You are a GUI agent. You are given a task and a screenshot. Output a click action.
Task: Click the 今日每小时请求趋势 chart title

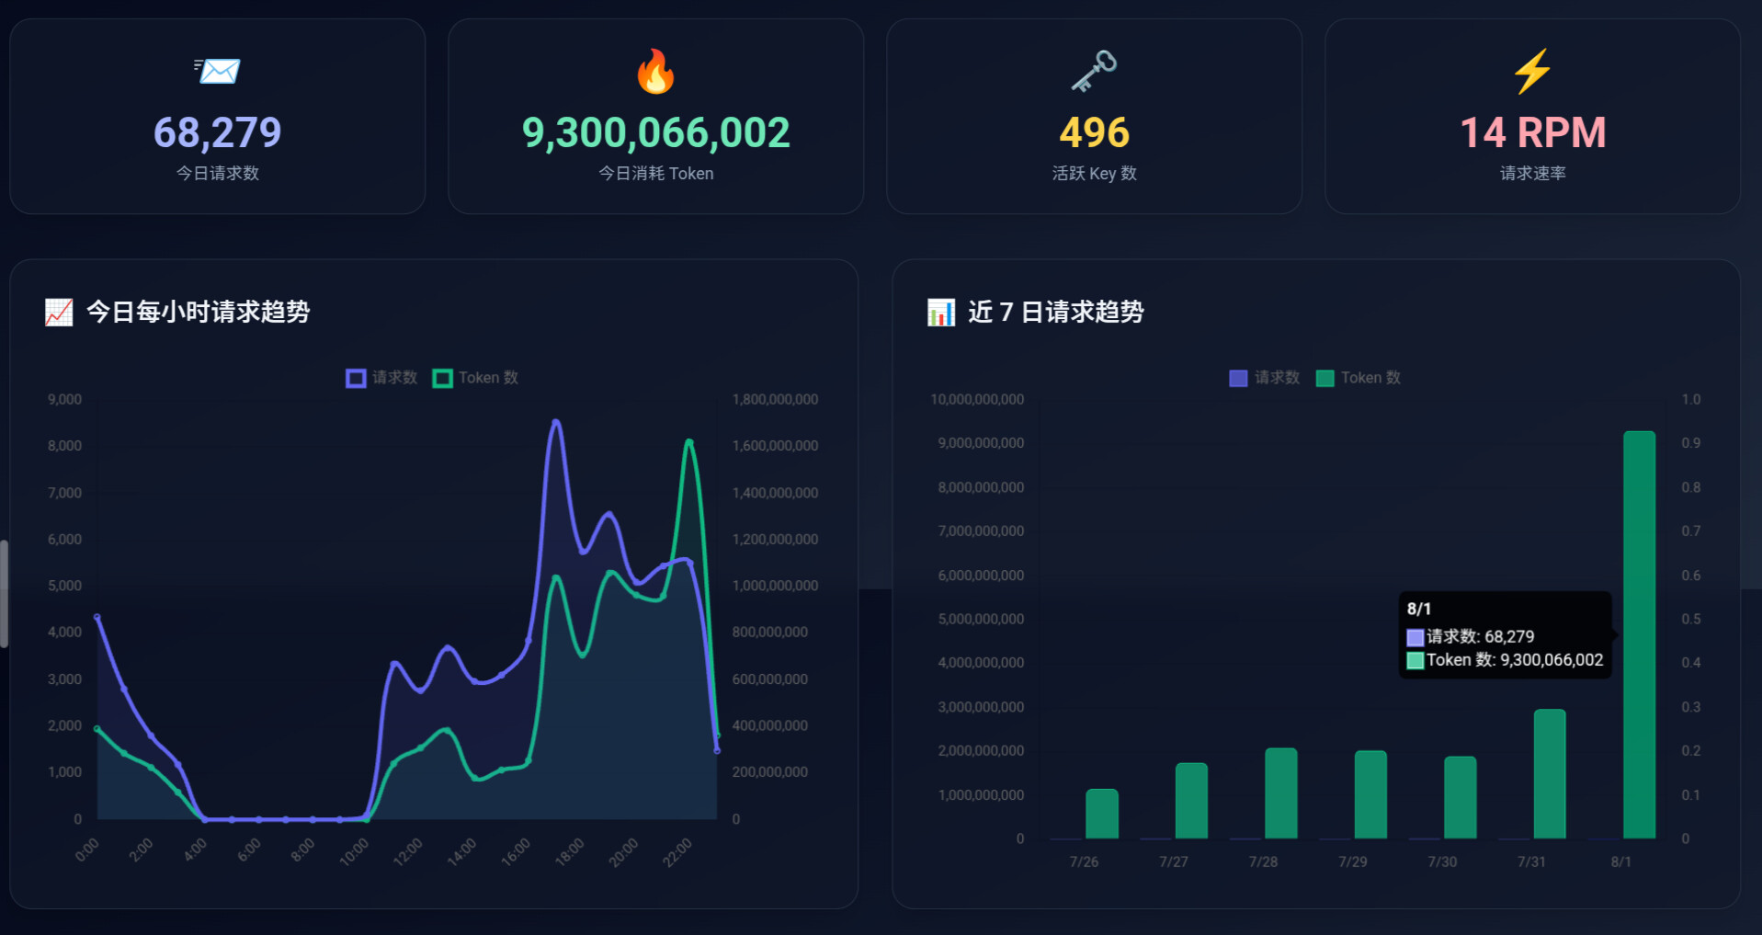coord(198,313)
